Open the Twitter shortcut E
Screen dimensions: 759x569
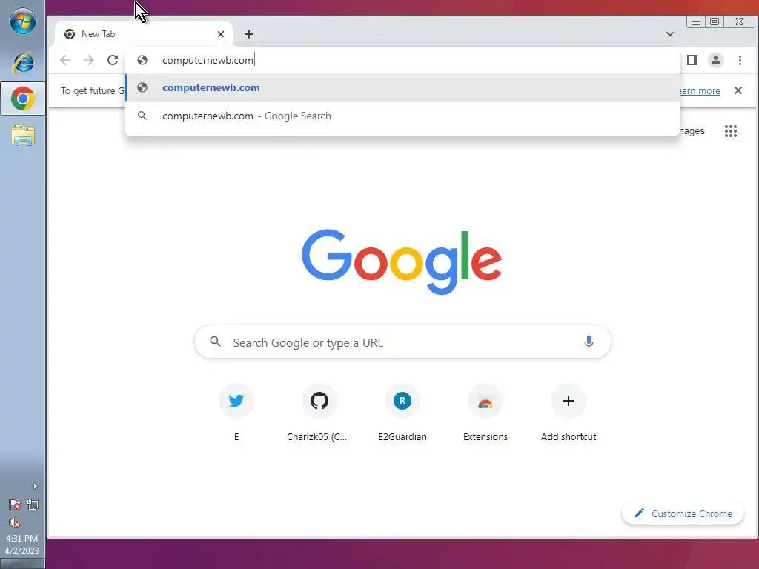236,401
